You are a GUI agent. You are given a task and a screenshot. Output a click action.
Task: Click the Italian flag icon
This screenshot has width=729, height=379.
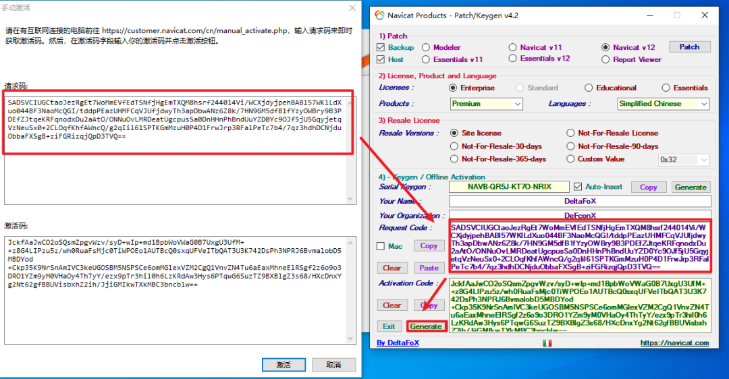(547, 343)
